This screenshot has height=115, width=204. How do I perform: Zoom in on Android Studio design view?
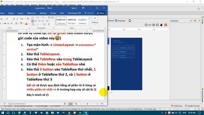tap(154, 25)
